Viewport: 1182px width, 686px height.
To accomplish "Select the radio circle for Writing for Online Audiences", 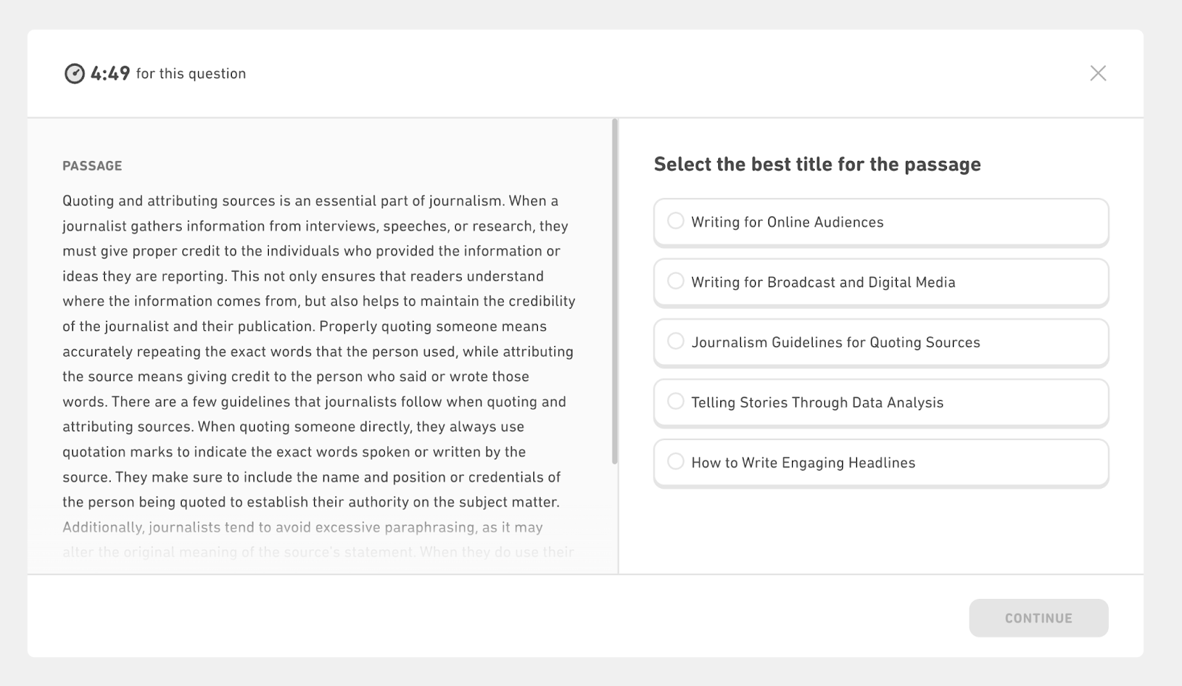I will pos(675,221).
